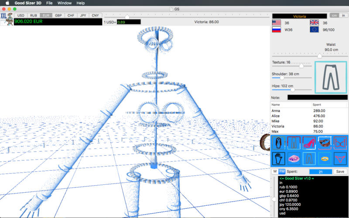349x218 pixels.
Task: Click the 'Good Sizer v1.0' console header
Action: click(297, 178)
